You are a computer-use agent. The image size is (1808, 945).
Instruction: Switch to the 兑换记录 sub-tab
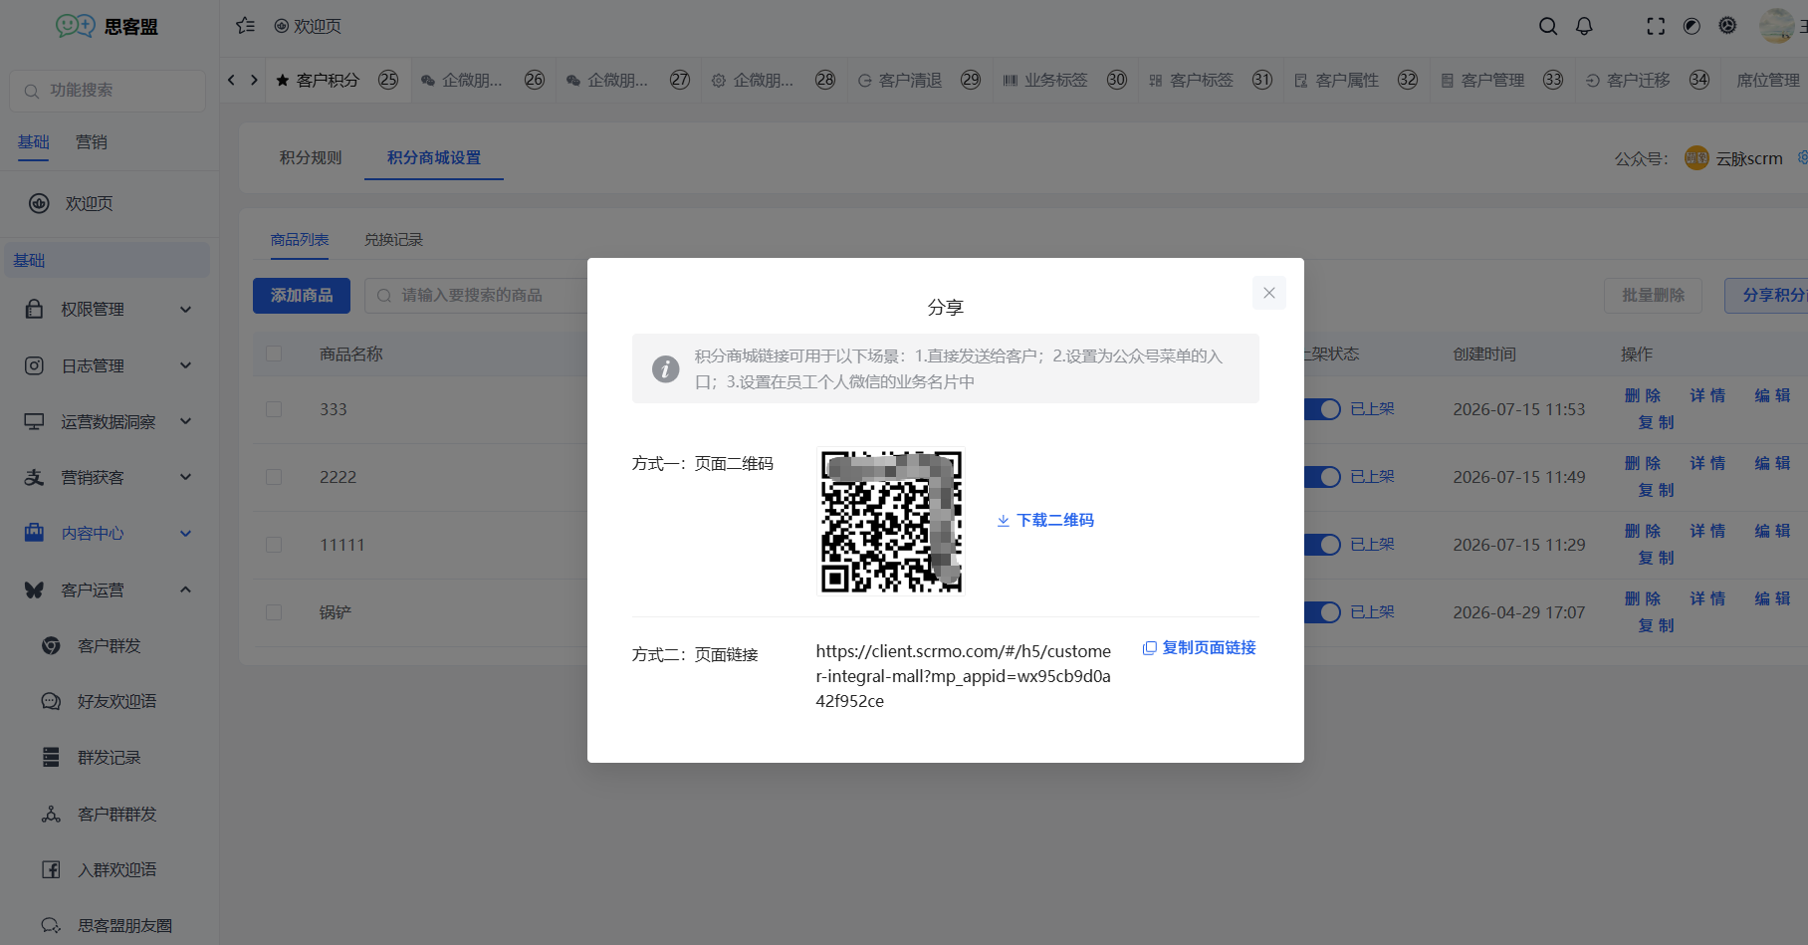[x=393, y=240]
